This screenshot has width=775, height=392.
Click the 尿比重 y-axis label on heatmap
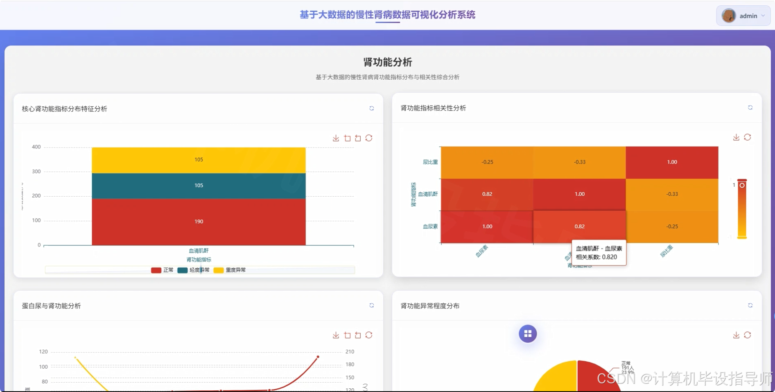tap(430, 162)
